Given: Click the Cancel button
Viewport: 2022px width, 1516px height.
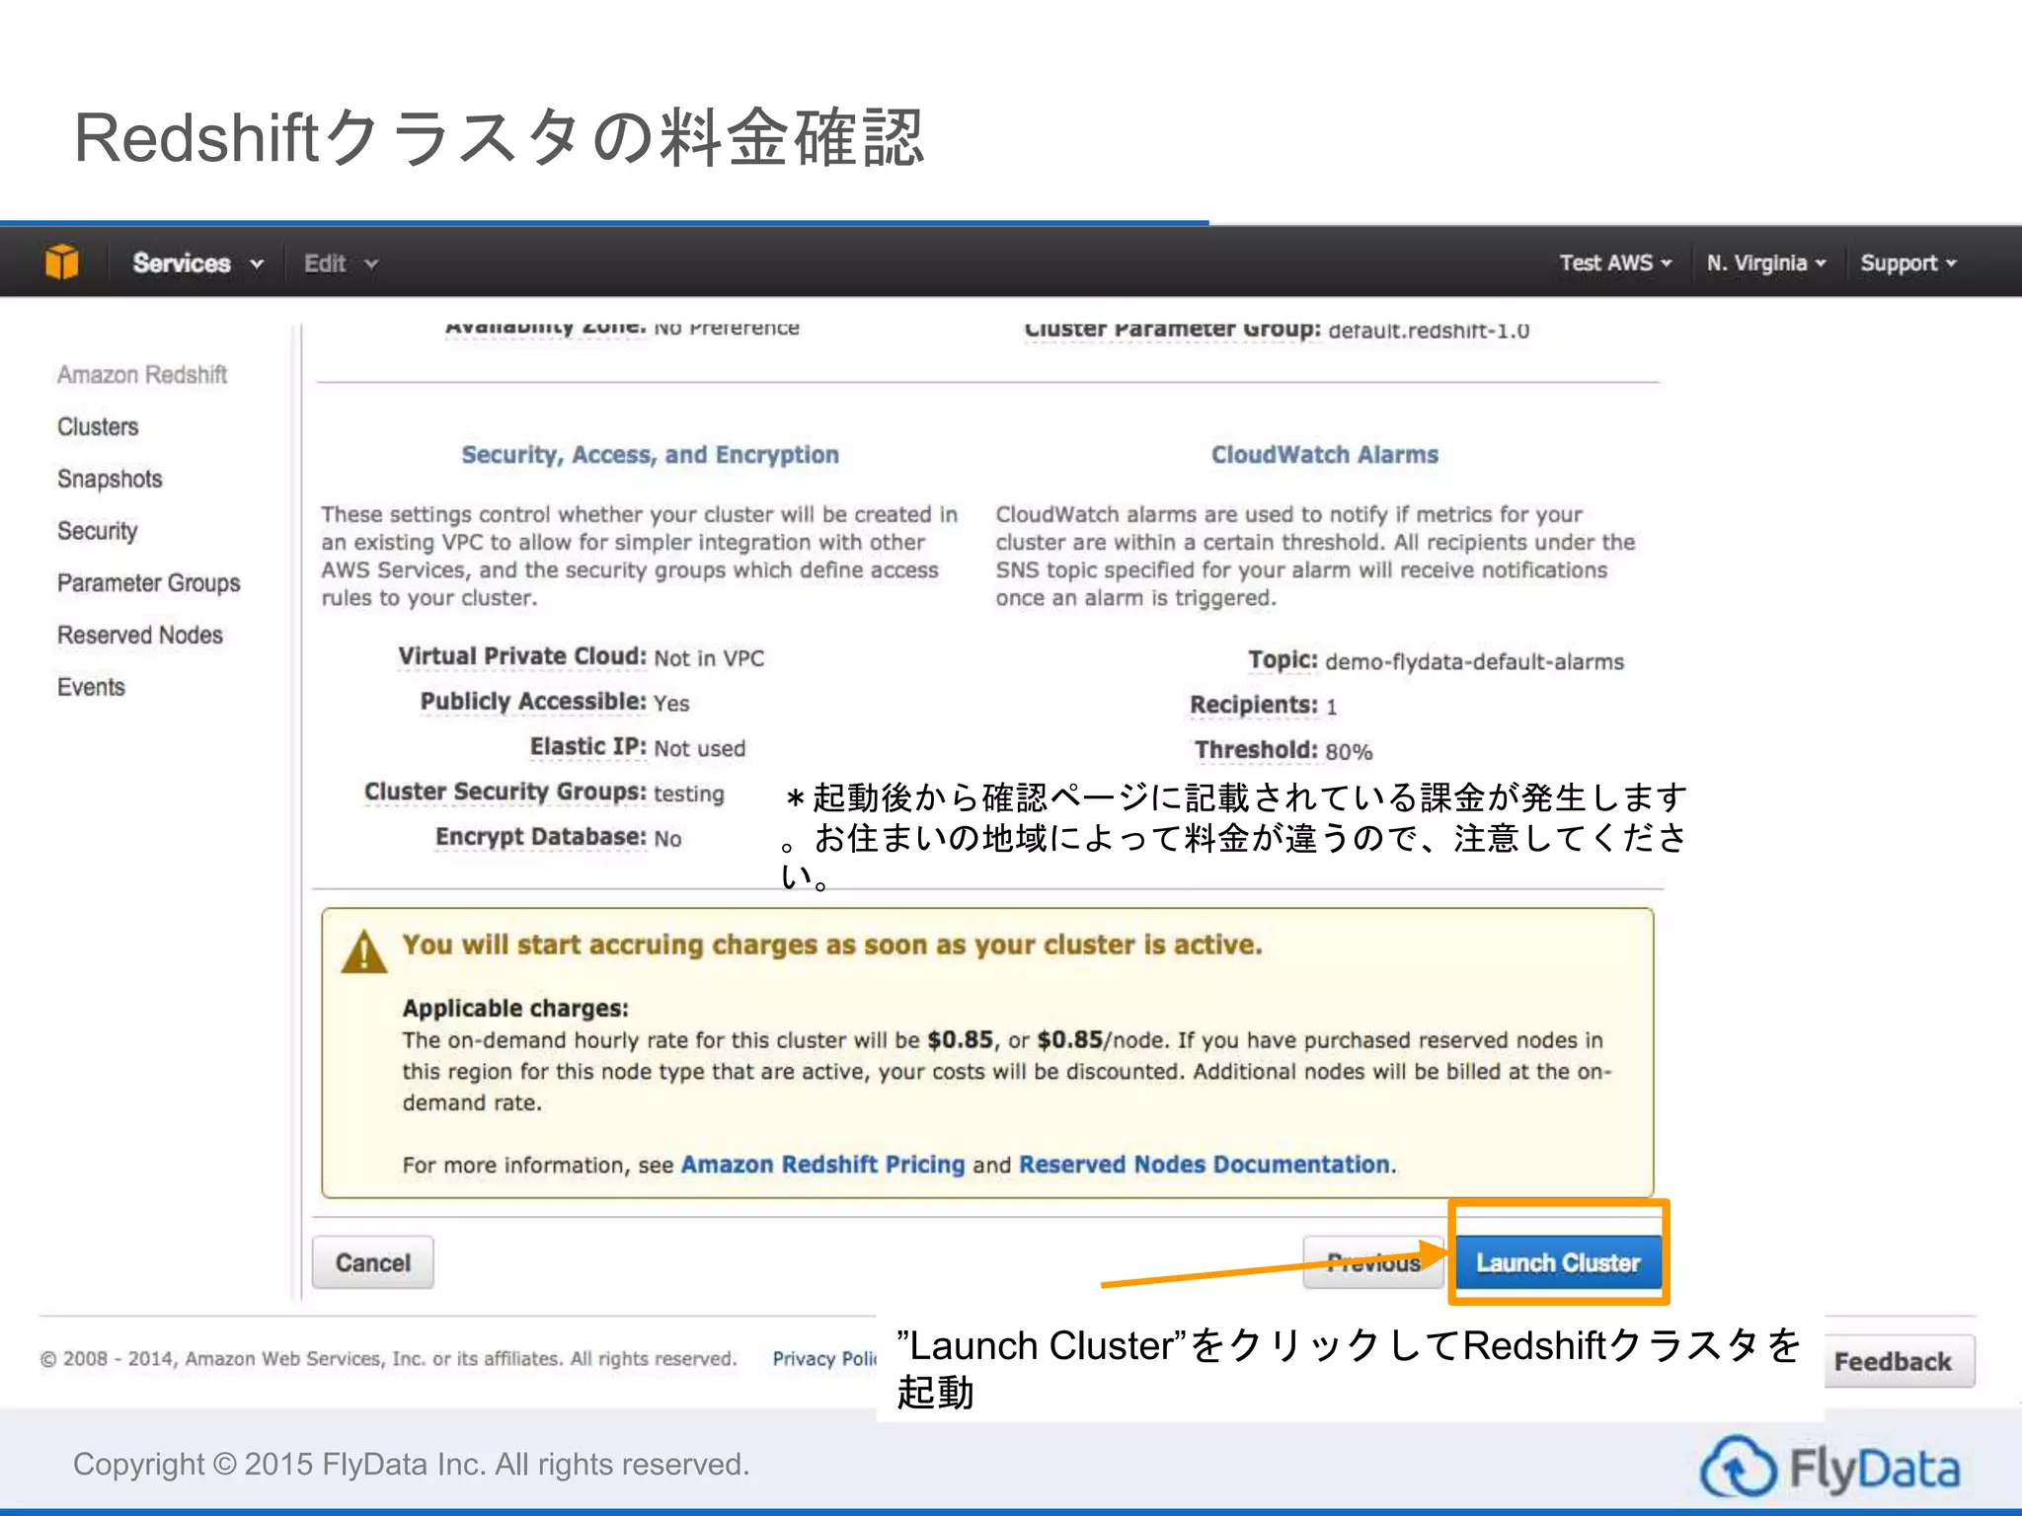Looking at the screenshot, I should [x=373, y=1262].
